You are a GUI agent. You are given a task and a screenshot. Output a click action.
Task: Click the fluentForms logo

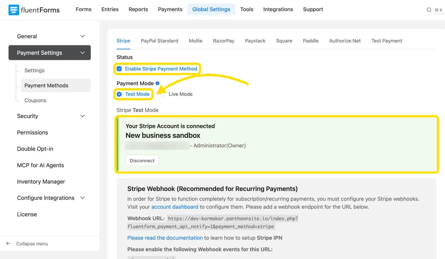[x=34, y=10]
